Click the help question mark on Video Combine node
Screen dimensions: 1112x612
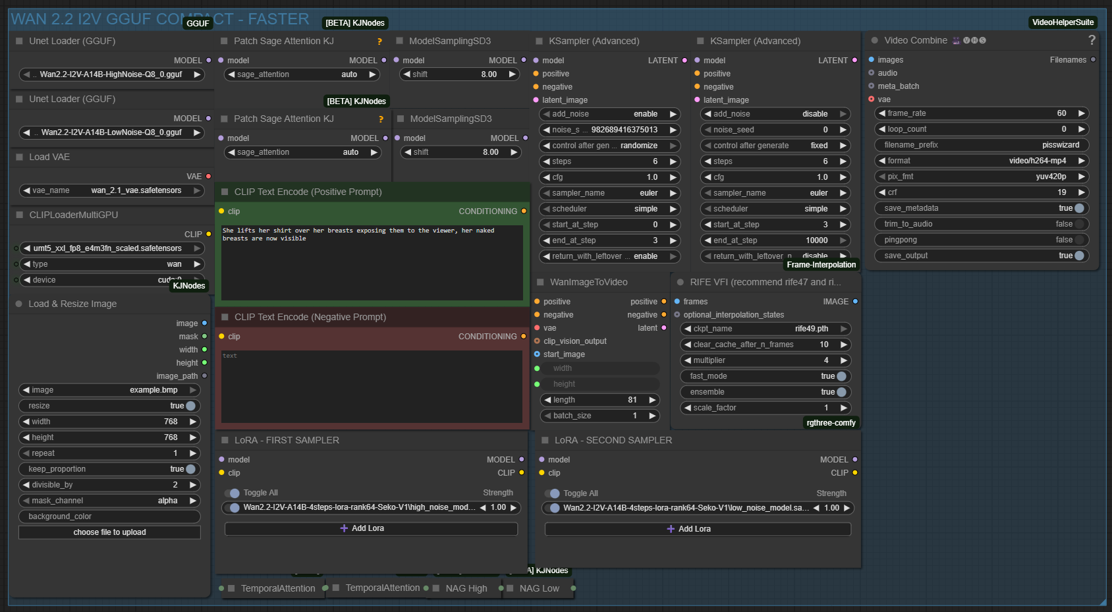click(x=1092, y=40)
